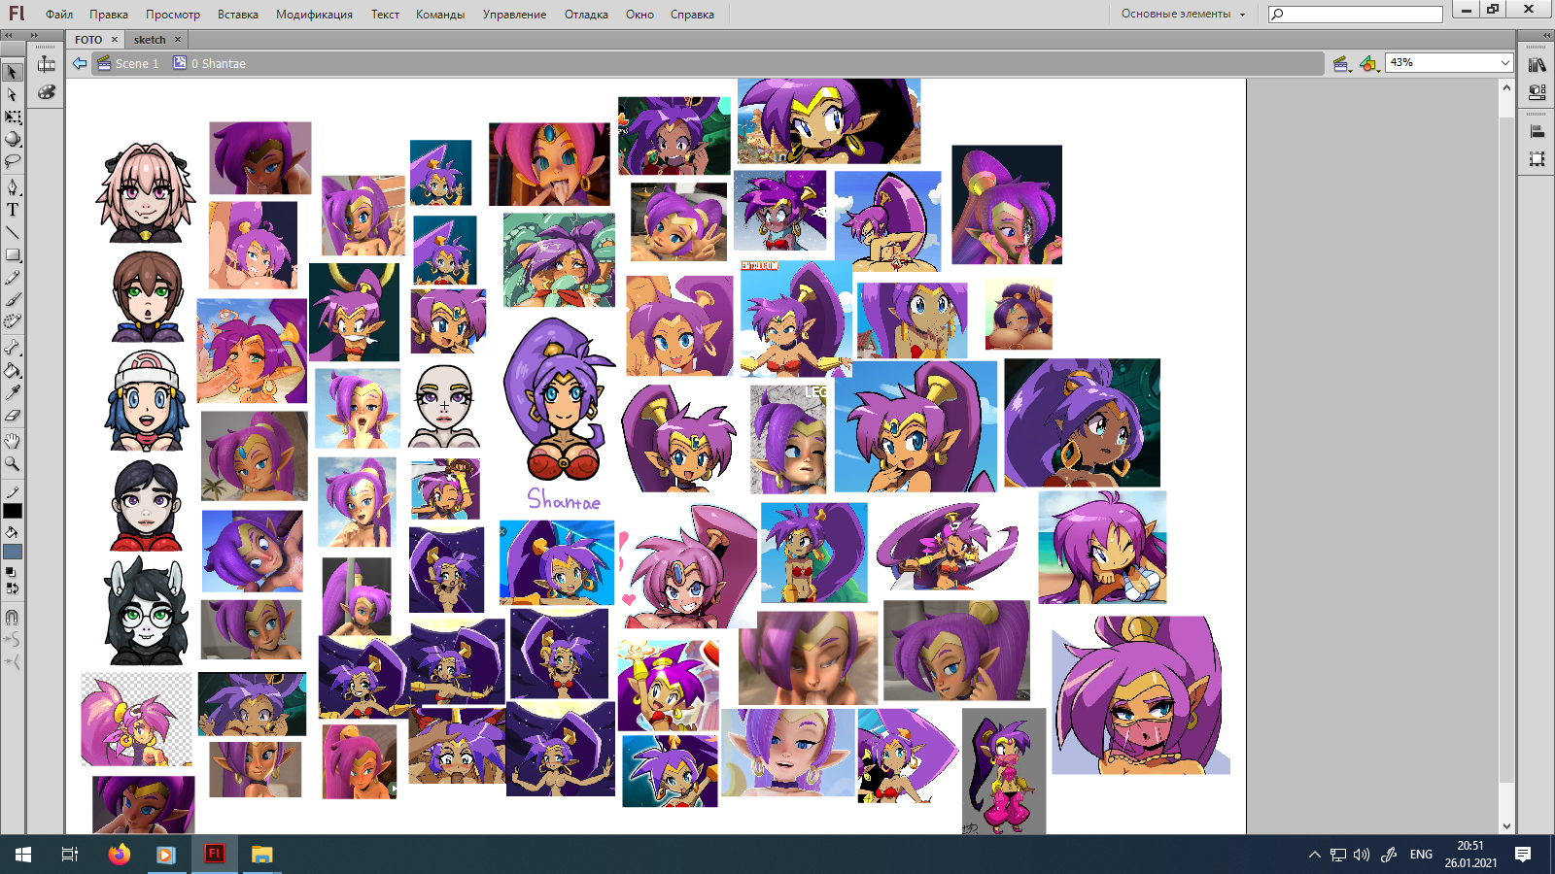Open the Правка menu
The height and width of the screenshot is (874, 1555).
pyautogui.click(x=109, y=15)
